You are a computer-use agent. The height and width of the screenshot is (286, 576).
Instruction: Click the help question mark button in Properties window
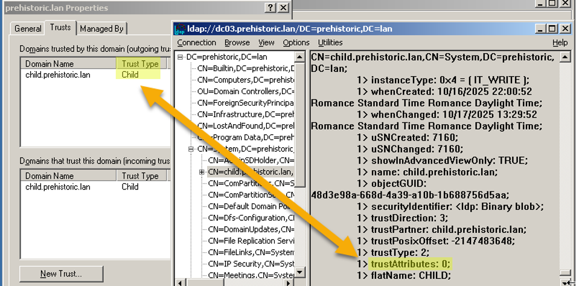point(270,8)
